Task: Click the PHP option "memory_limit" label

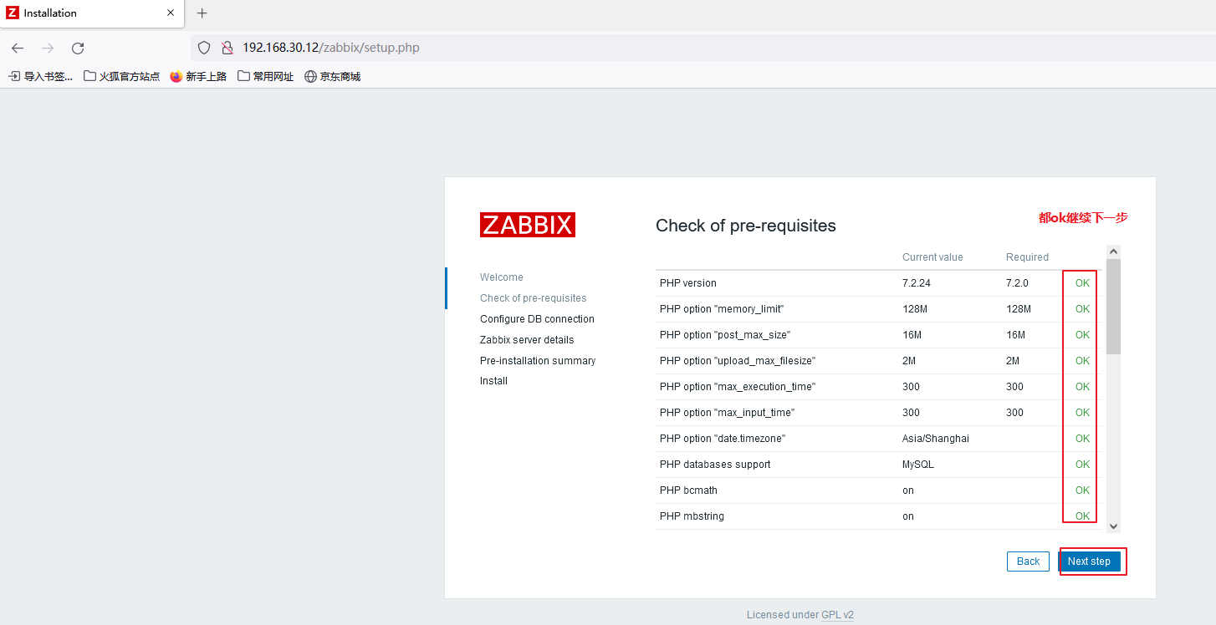Action: click(x=722, y=309)
